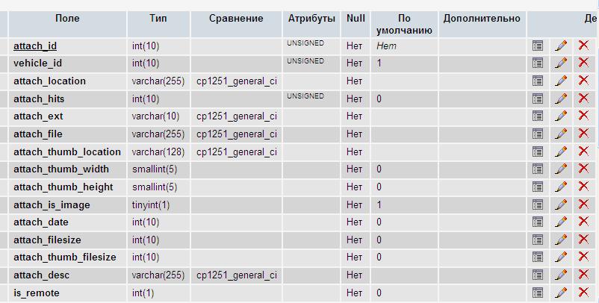Delete the attach_desc column using red X
Screen dimensions: 599x303
pyautogui.click(x=583, y=275)
